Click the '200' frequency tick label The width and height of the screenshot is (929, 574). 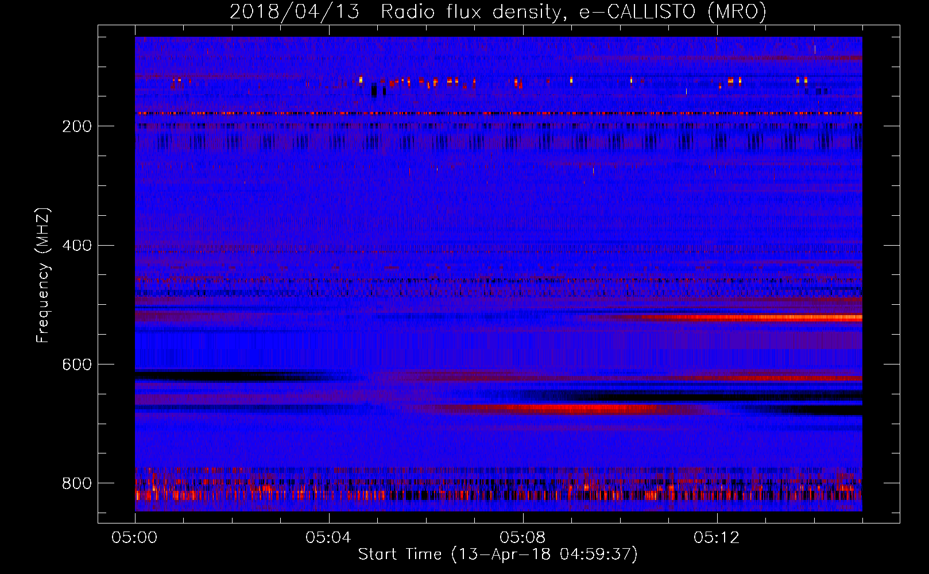77,126
